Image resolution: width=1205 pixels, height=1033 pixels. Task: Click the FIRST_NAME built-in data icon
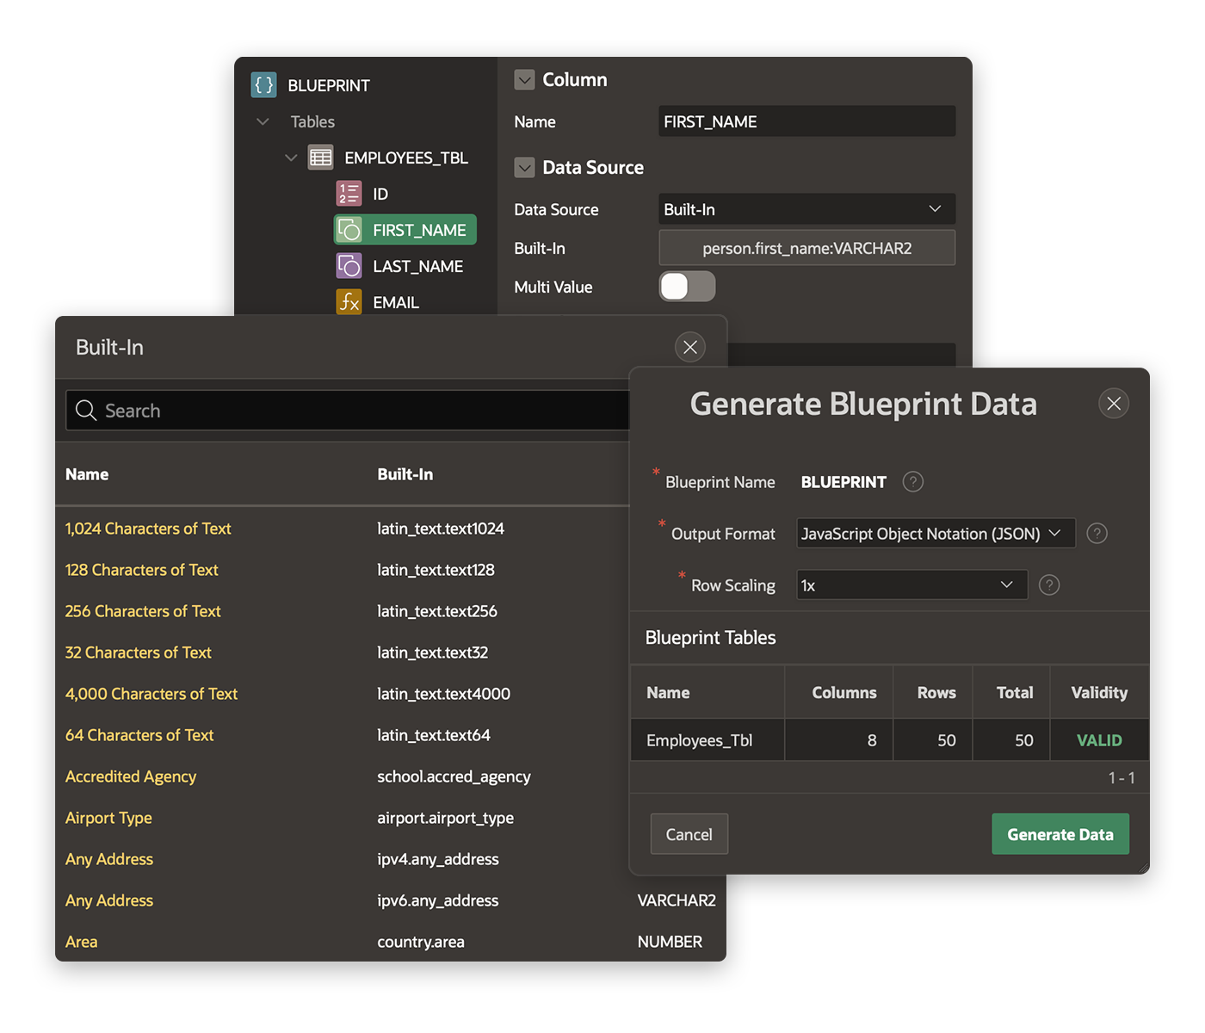pyautogui.click(x=349, y=230)
